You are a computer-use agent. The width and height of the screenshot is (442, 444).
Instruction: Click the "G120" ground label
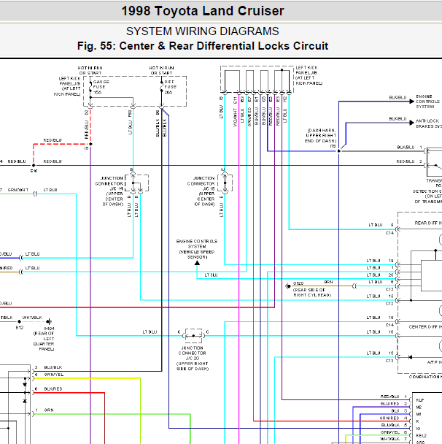click(x=298, y=283)
